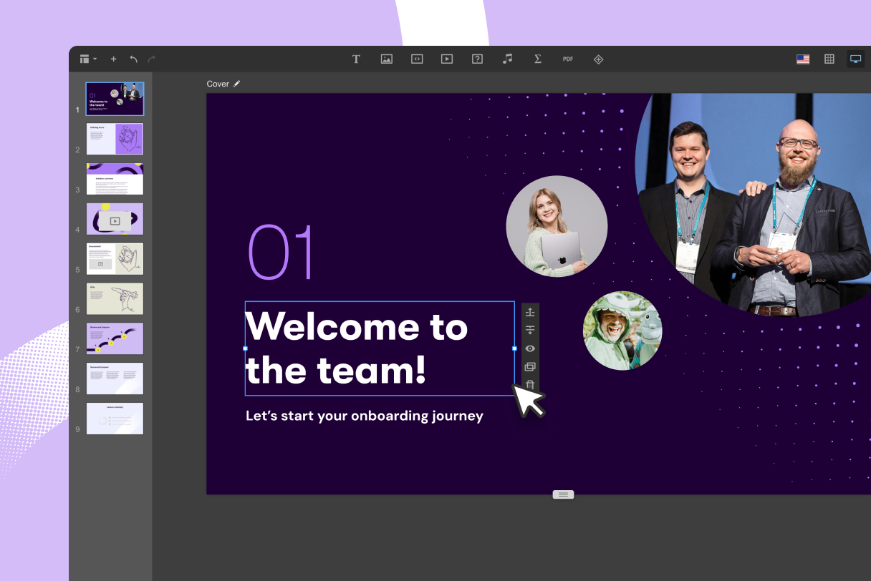Insert a video element
This screenshot has width=871, height=581.
(447, 59)
